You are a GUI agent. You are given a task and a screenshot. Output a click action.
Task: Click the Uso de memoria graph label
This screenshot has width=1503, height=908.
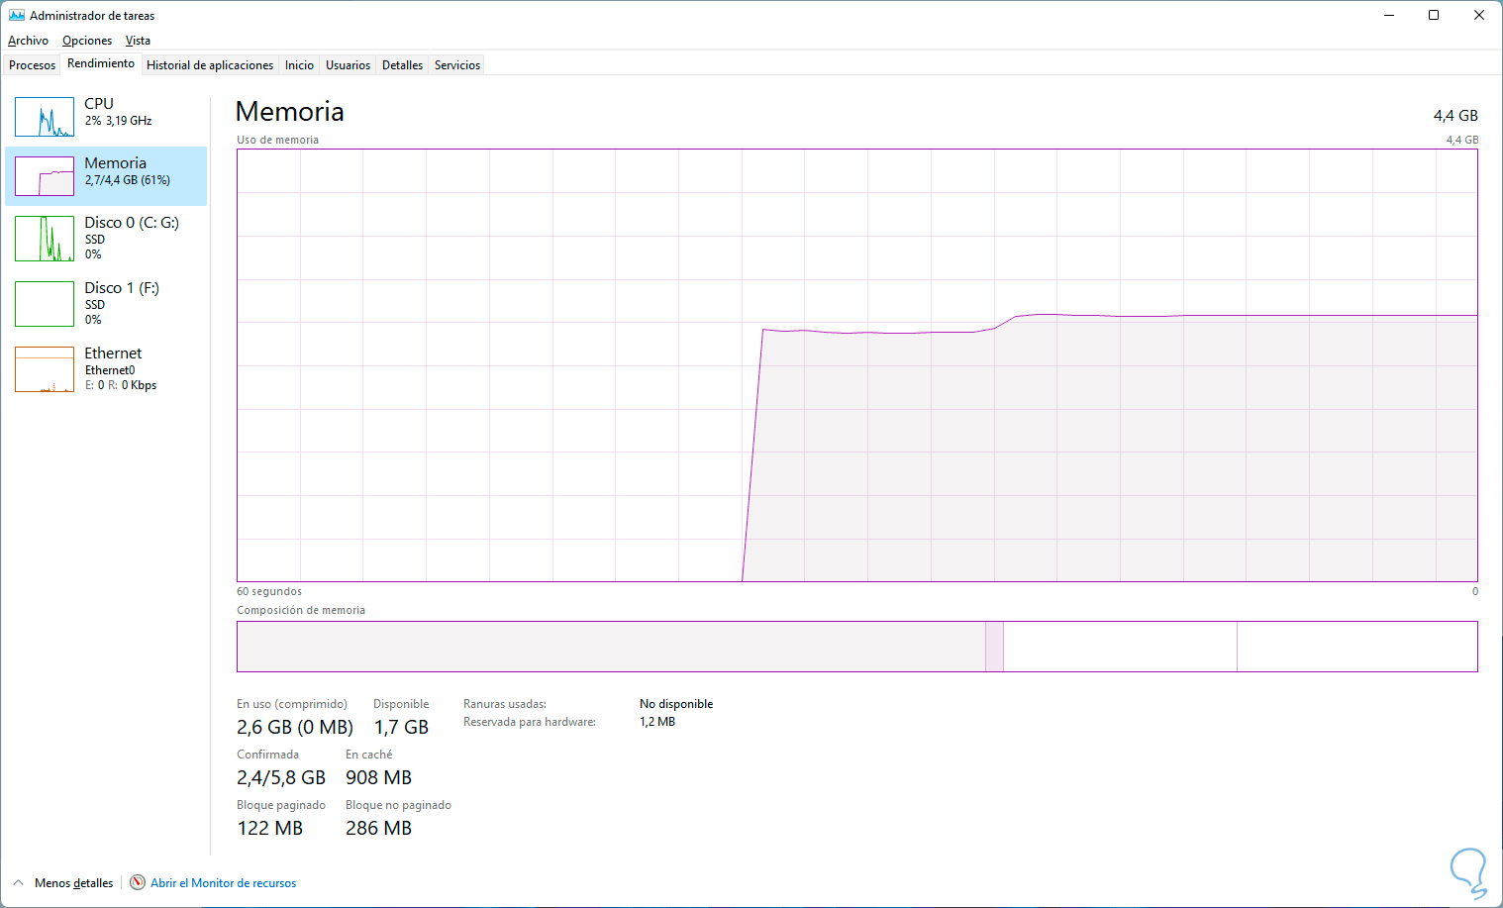277,140
